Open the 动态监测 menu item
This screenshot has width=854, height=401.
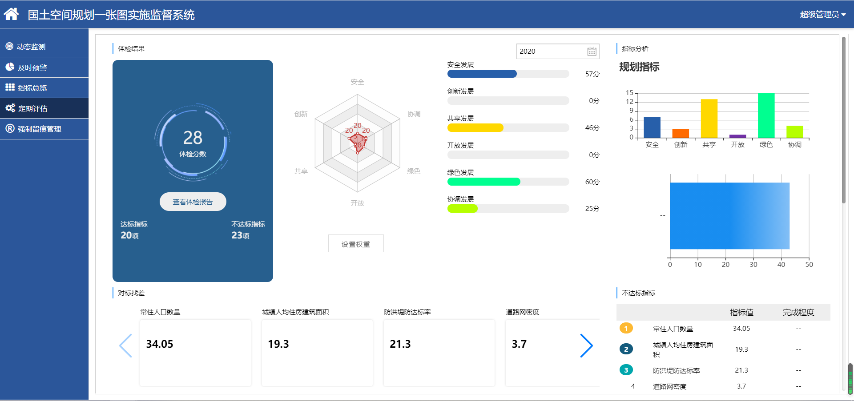44,47
